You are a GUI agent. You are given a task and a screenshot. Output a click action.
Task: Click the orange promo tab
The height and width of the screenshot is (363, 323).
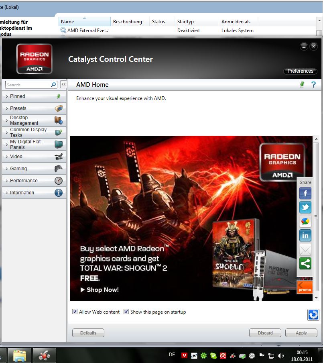pyautogui.click(x=305, y=287)
